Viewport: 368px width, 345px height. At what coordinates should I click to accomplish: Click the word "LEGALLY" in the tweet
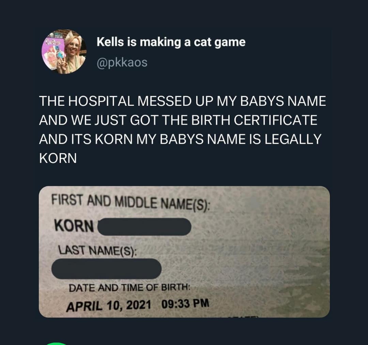click(x=293, y=139)
